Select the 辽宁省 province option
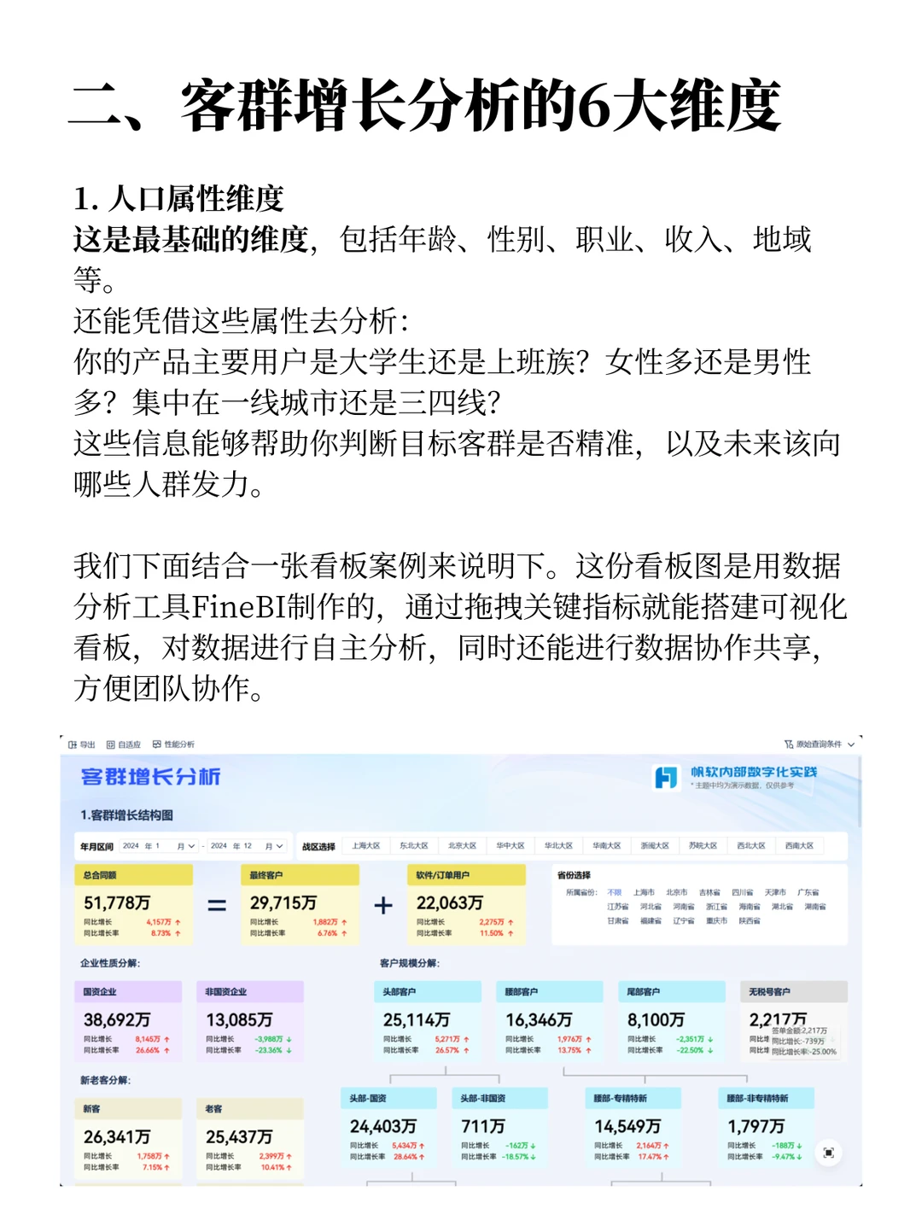 pos(684,921)
